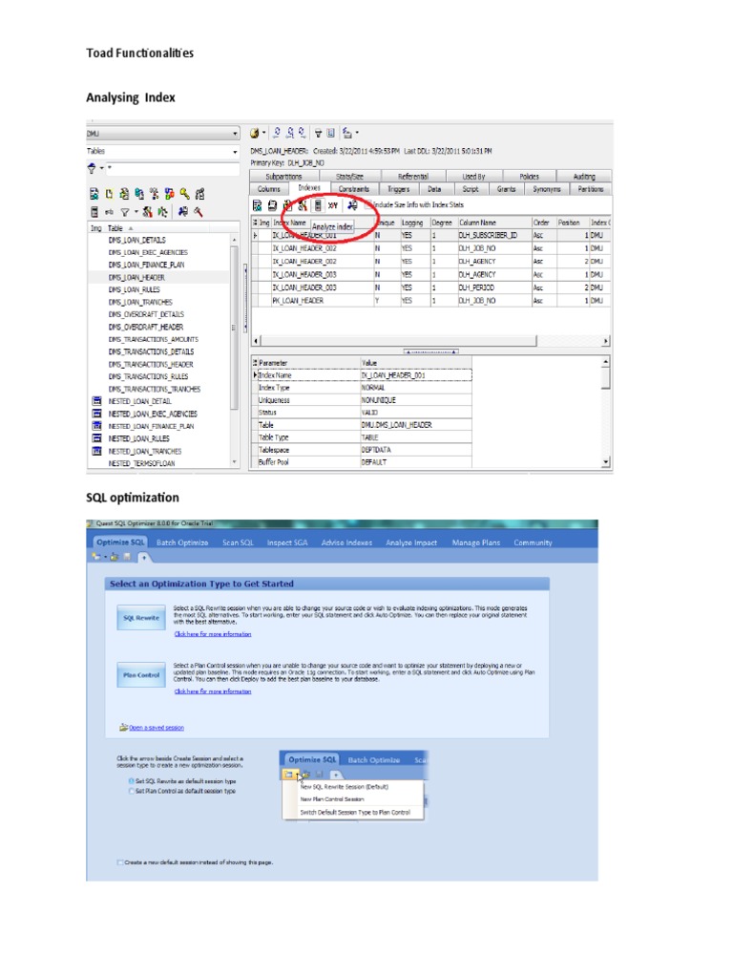Viewport: 733px width, 978px height.
Task: Click the rename index x>y icon
Action: pos(333,205)
